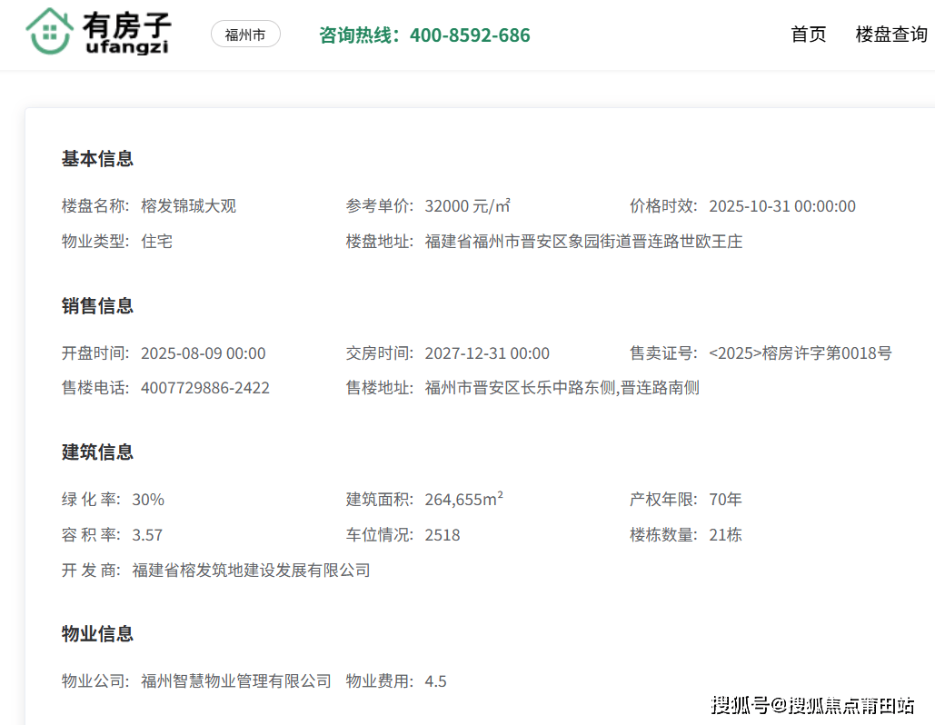Click the 建筑信息 section heading
The width and height of the screenshot is (935, 725).
point(97,452)
